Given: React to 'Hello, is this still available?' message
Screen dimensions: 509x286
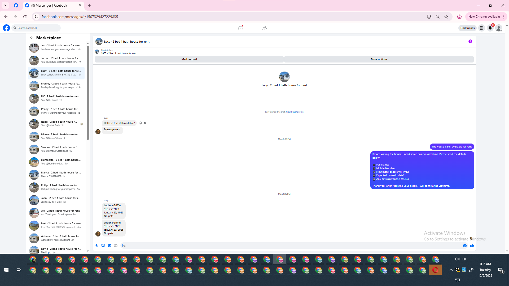Looking at the screenshot, I should coord(140,123).
